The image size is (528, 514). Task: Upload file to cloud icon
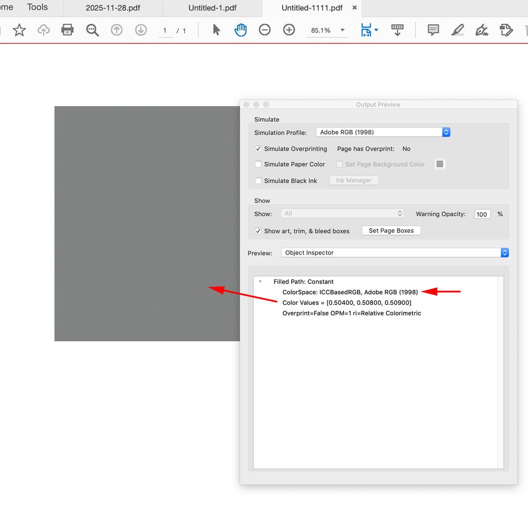point(43,30)
